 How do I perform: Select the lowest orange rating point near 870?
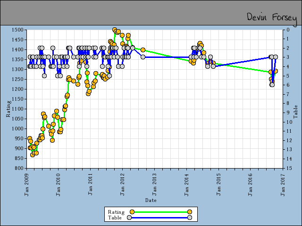coord(33,155)
